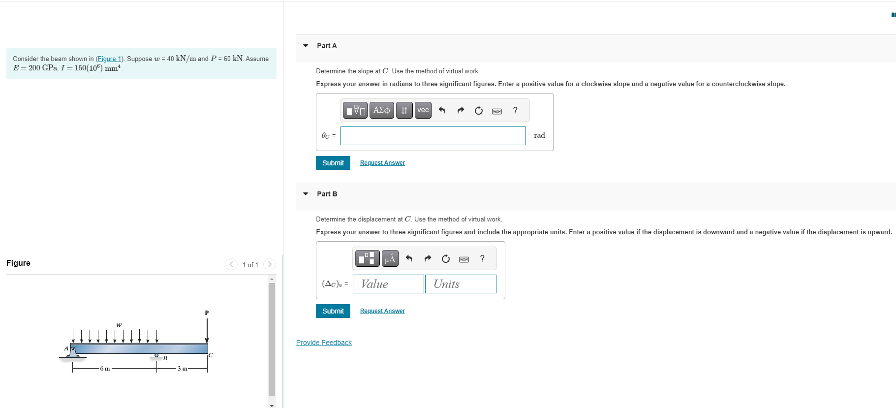Image resolution: width=896 pixels, height=408 pixels.
Task: Open help for the Part B answer box
Action: point(482,258)
